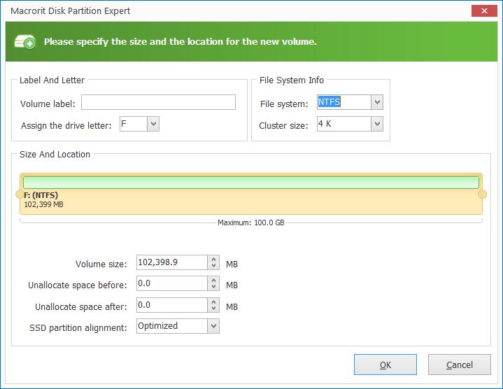Decrease Volume size with the down arrow
Image resolution: width=503 pixels, height=389 pixels.
pos(213,266)
